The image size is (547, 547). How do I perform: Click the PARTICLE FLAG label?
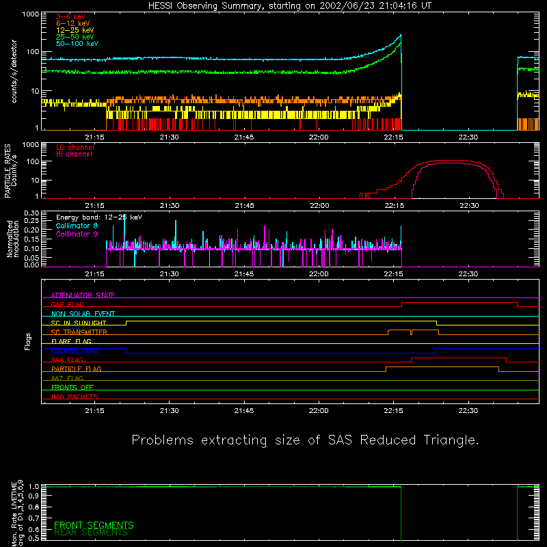tap(77, 369)
